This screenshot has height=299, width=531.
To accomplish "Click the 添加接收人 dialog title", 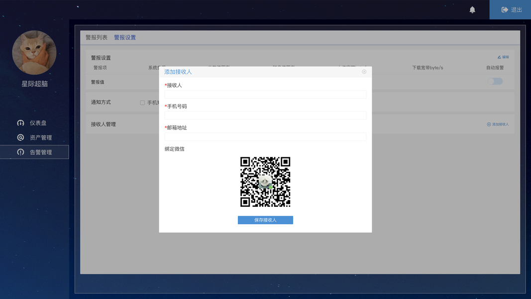I will [x=178, y=72].
